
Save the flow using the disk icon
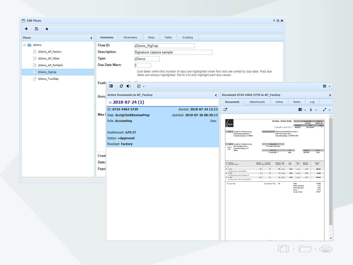point(36,29)
